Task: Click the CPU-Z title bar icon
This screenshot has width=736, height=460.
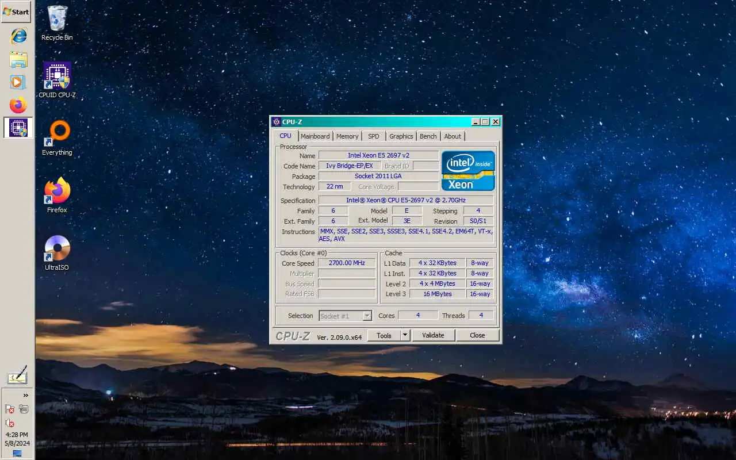Action: tap(277, 122)
